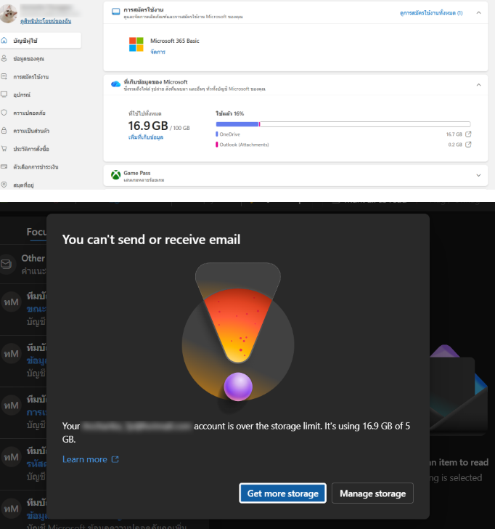Screen dimensions: 495x529
Task: Click the address book pin icon
Action: tap(4, 185)
